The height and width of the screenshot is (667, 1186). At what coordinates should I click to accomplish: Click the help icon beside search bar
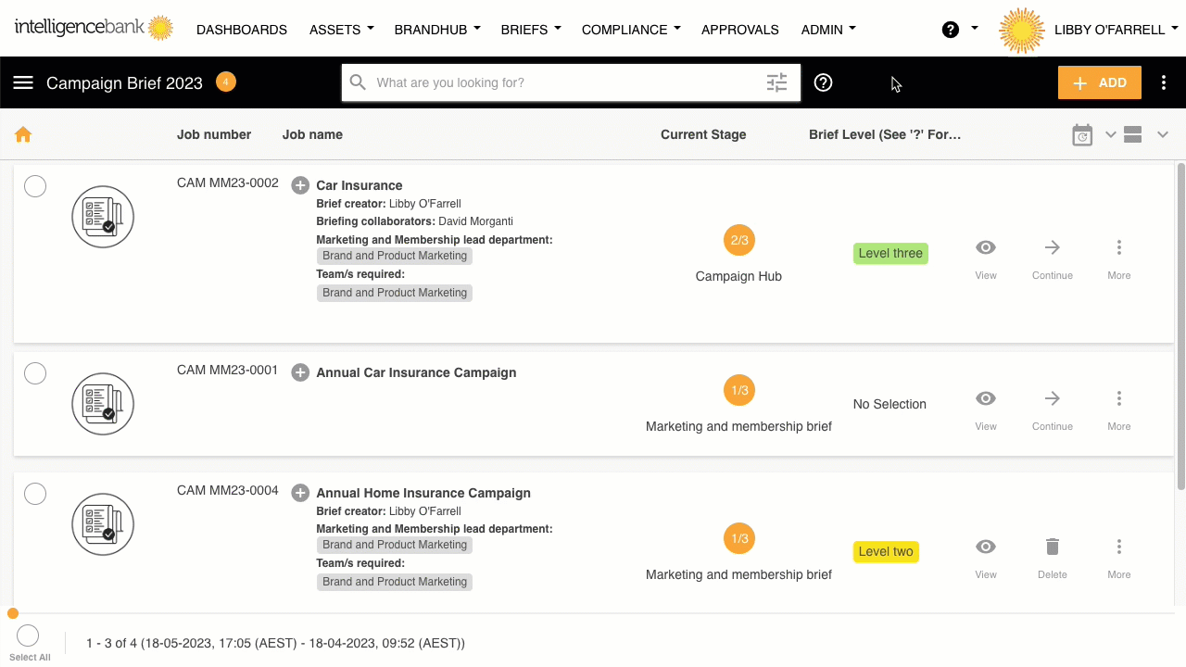point(823,82)
